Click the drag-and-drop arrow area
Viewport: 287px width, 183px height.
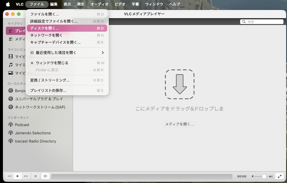point(179,84)
